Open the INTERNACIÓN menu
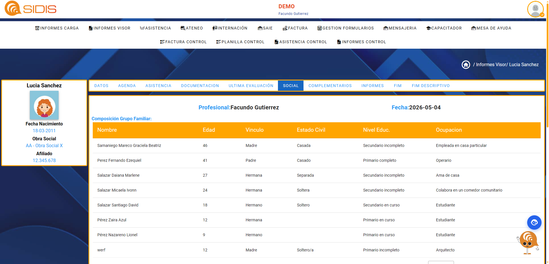 230,28
